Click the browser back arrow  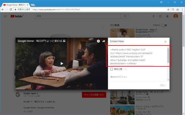tap(3, 9)
